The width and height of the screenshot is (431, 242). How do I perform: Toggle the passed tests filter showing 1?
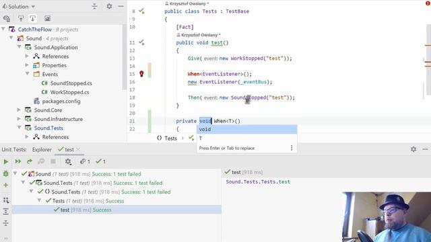point(100,161)
